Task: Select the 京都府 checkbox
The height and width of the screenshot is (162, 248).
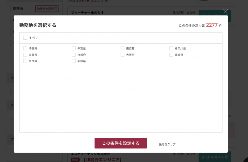Action: [74, 55]
